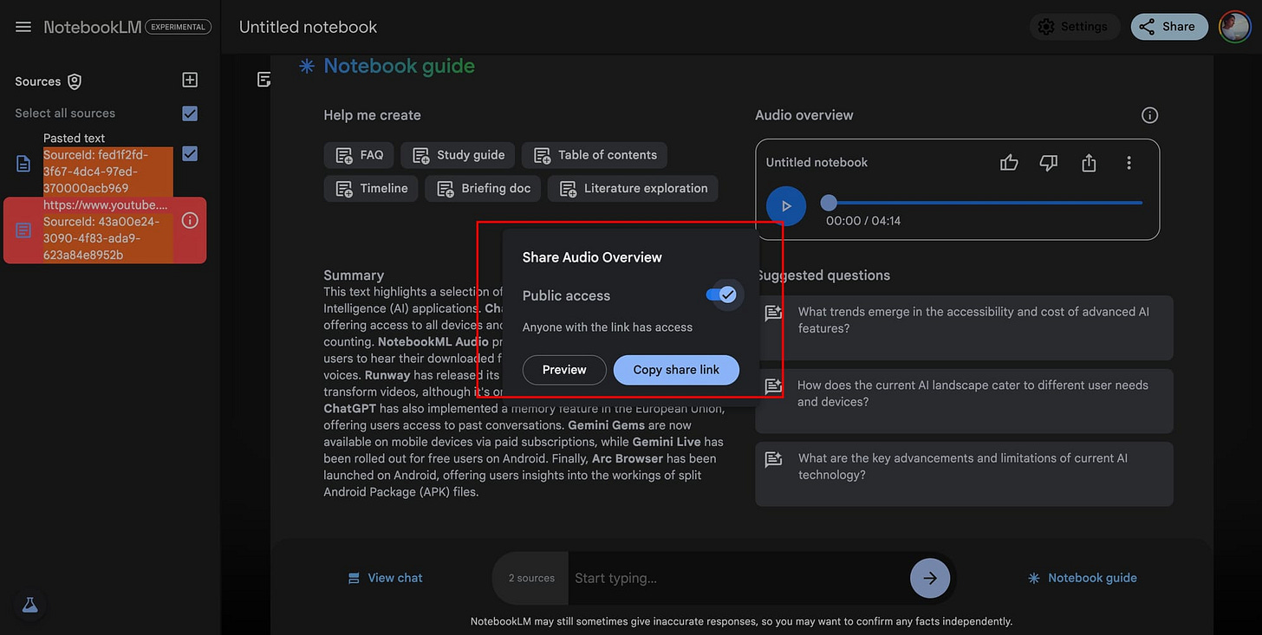
Task: Select the youtube.com source item
Action: click(x=105, y=230)
